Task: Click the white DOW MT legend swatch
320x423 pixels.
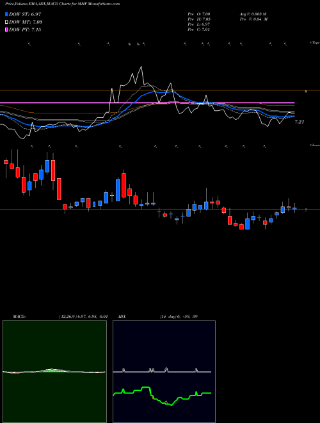Action: (x=6, y=22)
